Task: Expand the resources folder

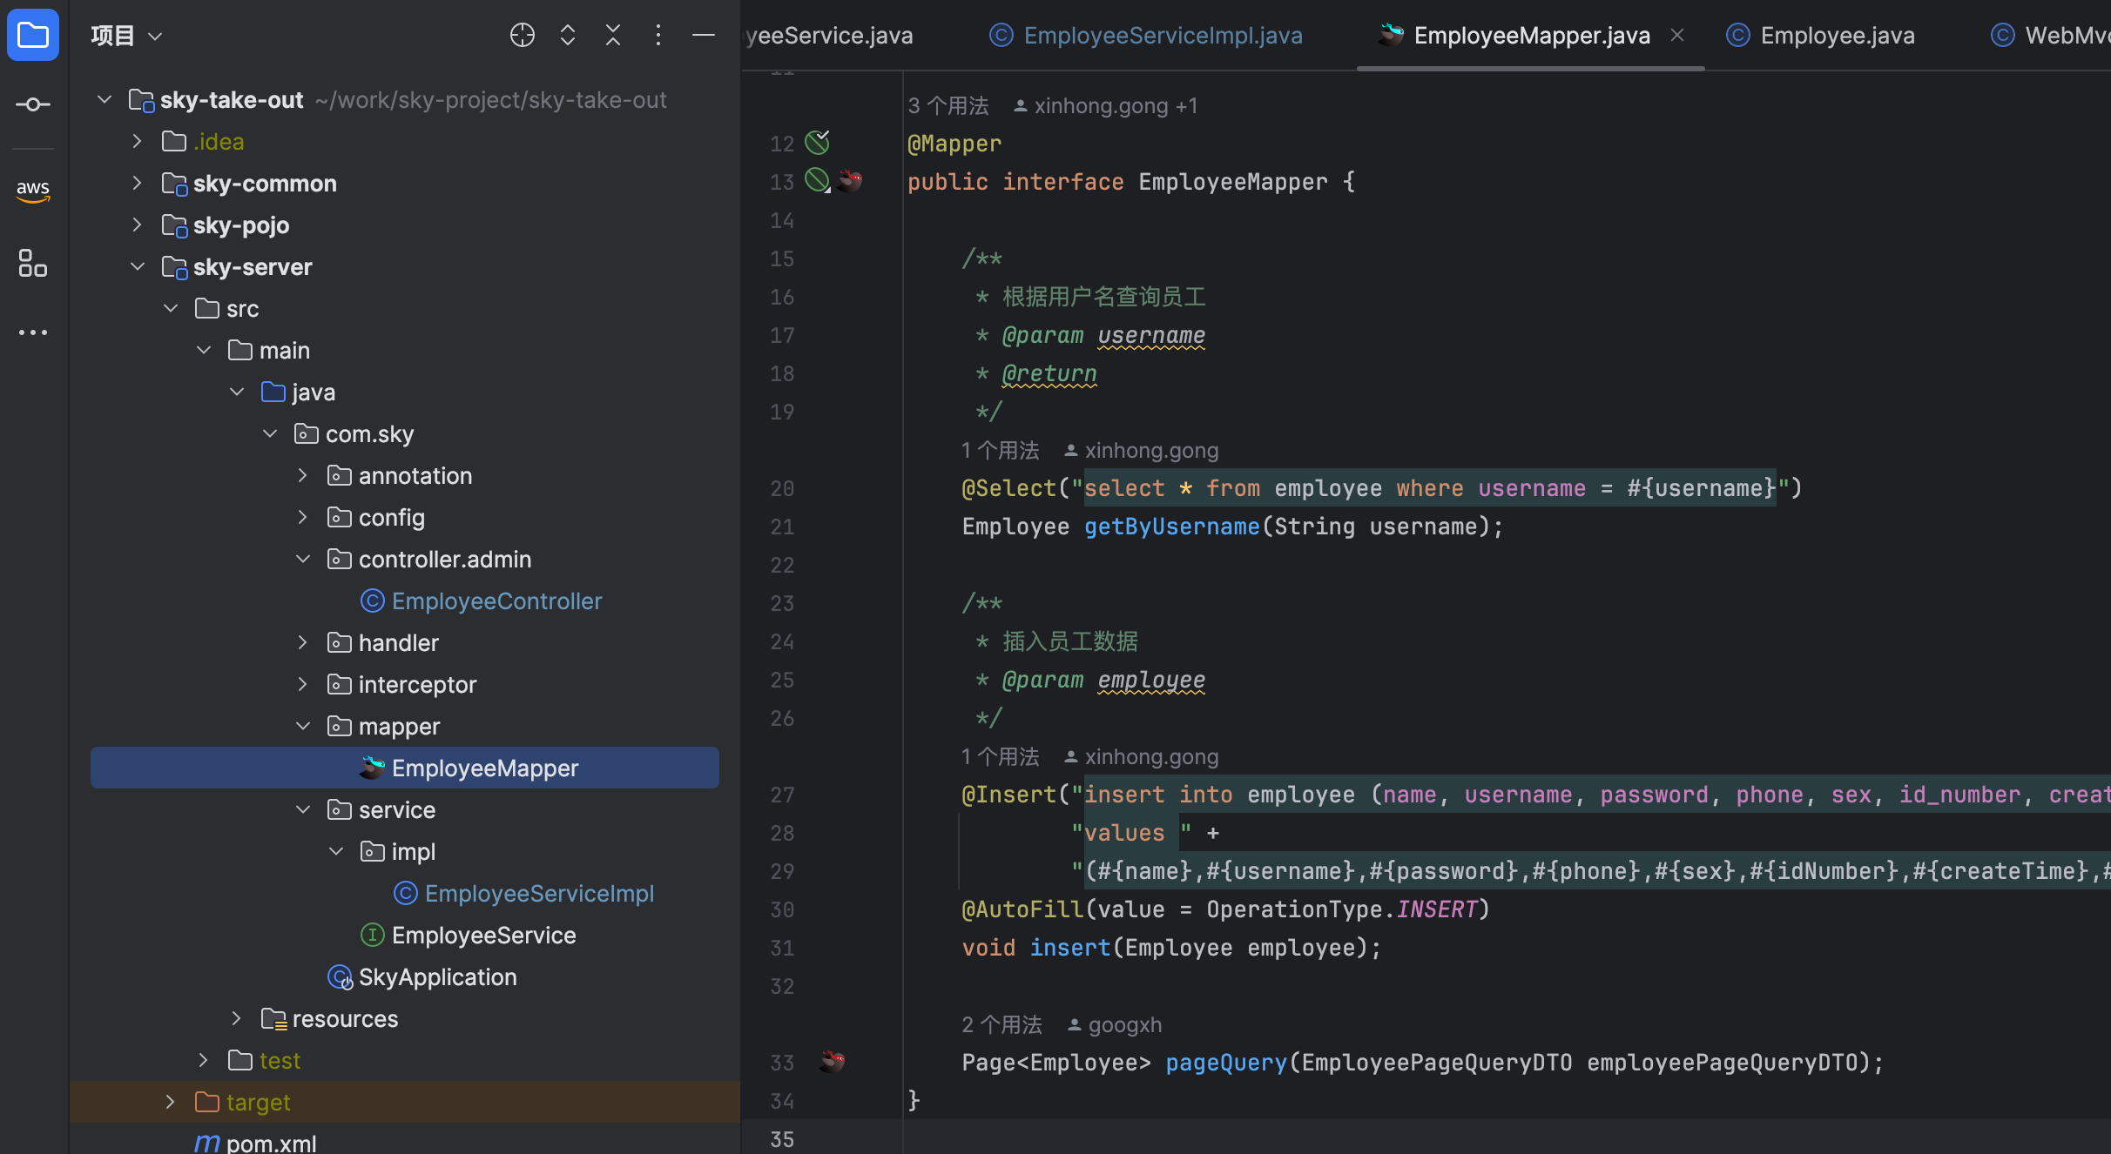Action: (x=237, y=1018)
